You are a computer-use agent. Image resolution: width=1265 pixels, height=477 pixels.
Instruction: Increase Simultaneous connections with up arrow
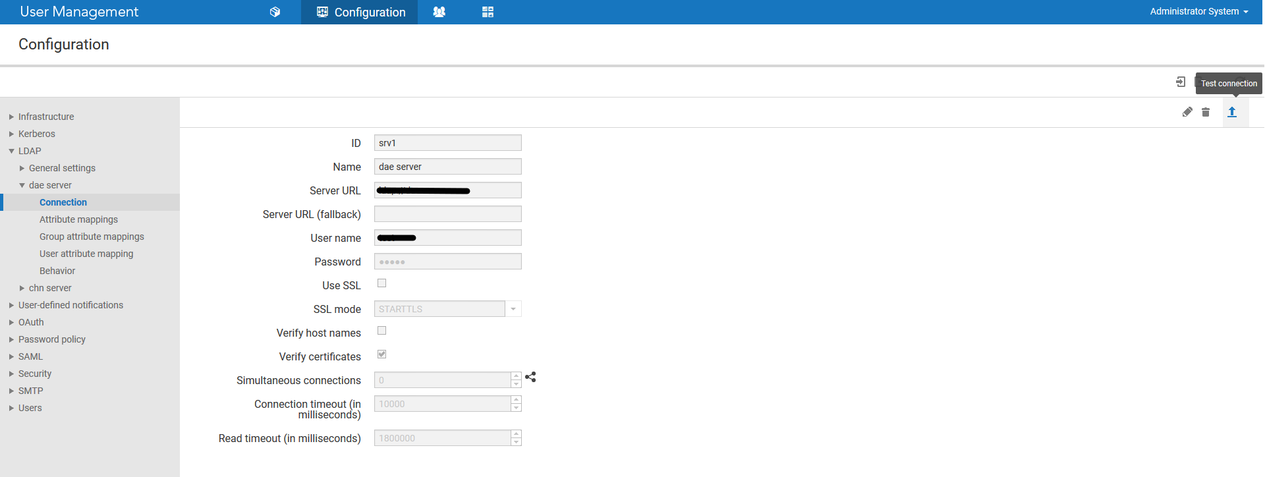[x=517, y=376]
